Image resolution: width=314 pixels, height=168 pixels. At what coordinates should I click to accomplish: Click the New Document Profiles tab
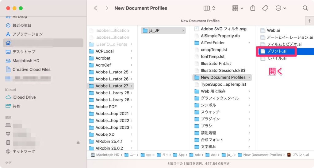[x=200, y=21]
